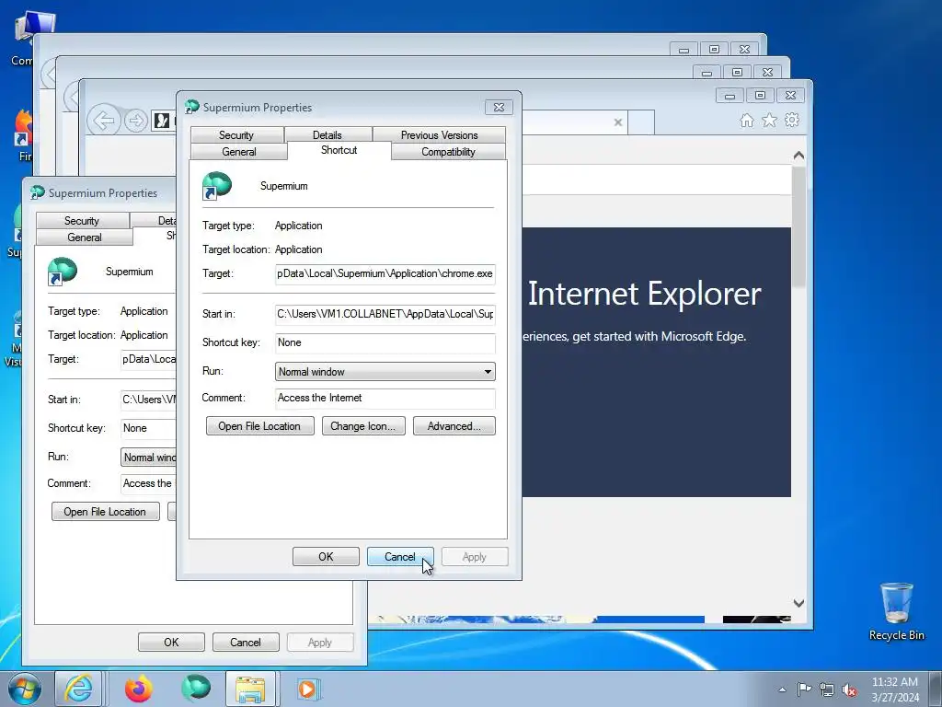Screen dimensions: 942x707
Task: Click Cancel in the back Properties dialog
Action: pos(246,642)
